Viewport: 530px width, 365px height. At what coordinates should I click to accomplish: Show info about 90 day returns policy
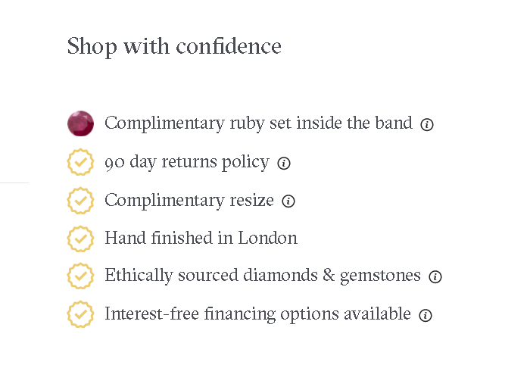284,164
